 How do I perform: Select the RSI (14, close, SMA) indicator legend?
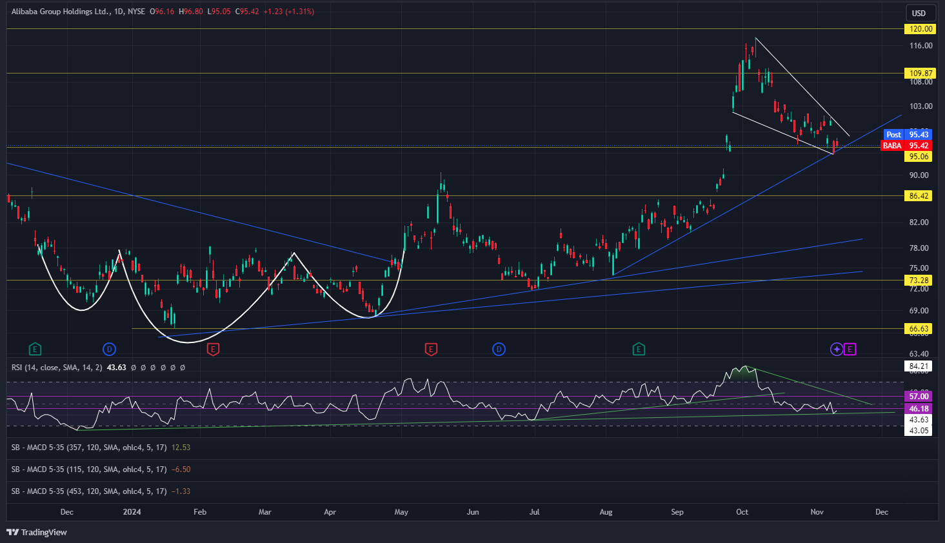[x=57, y=368]
